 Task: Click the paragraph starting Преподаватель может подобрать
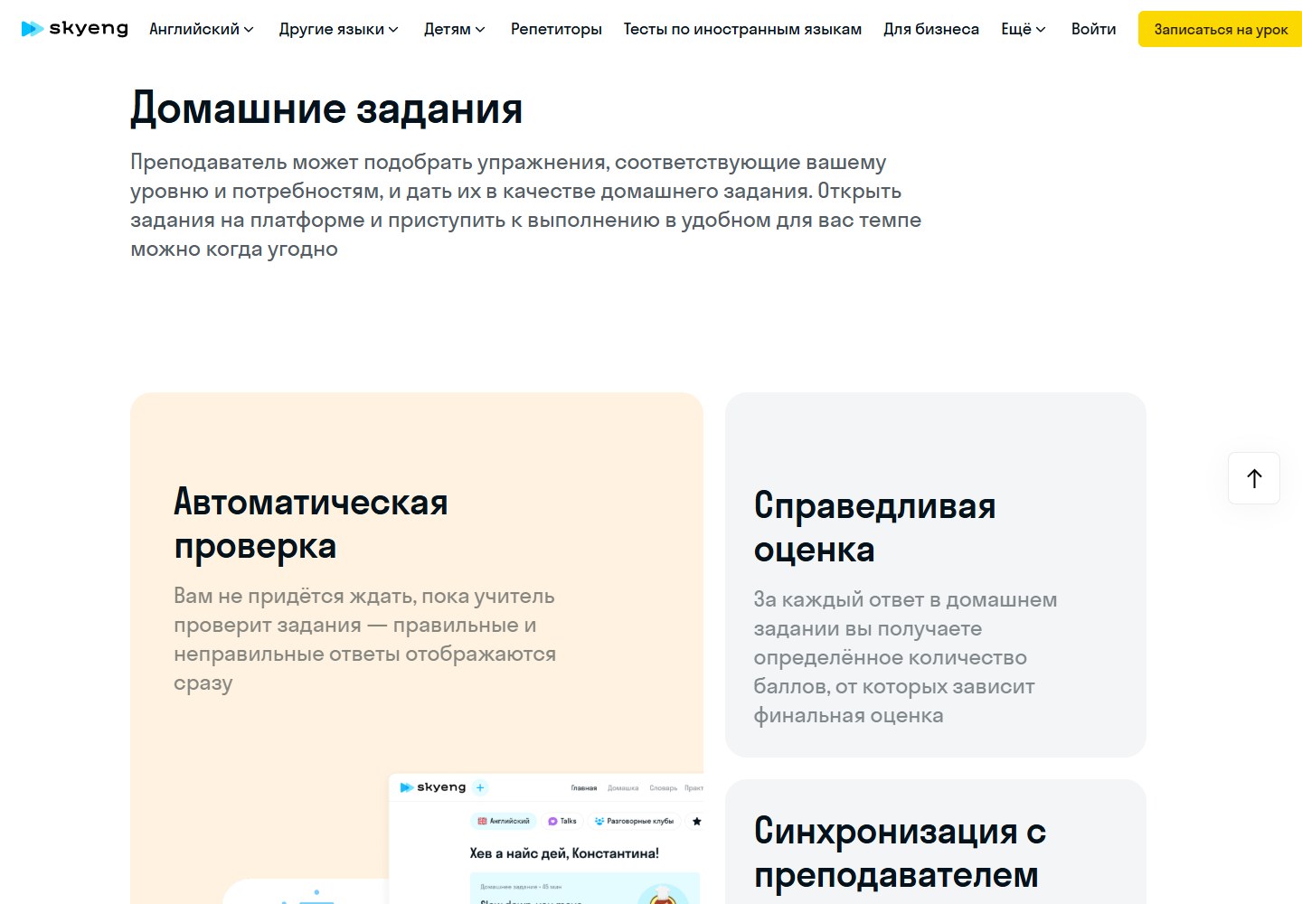525,205
